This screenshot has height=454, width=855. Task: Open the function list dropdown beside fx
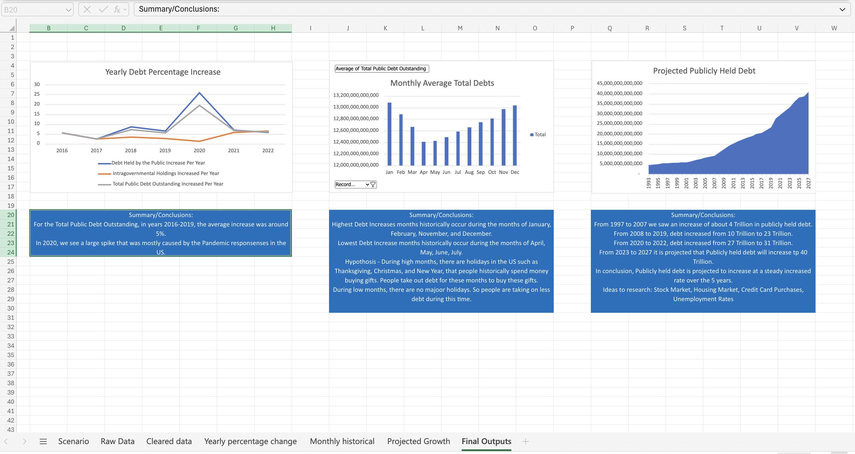125,9
